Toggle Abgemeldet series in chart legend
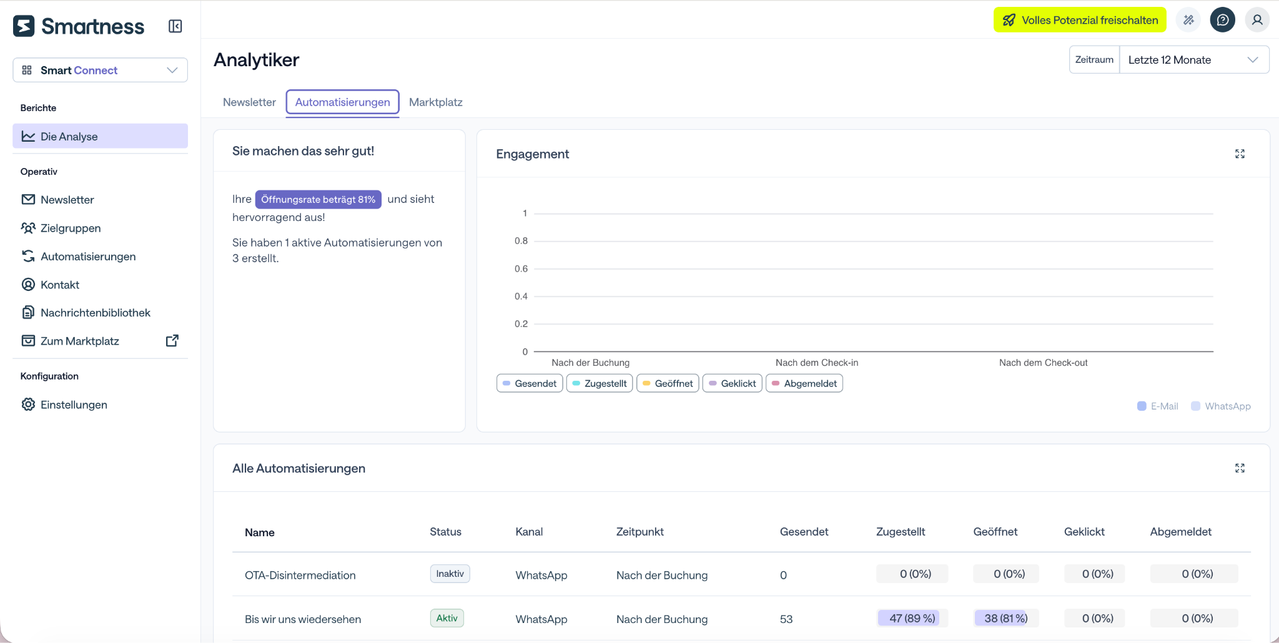 (x=804, y=383)
